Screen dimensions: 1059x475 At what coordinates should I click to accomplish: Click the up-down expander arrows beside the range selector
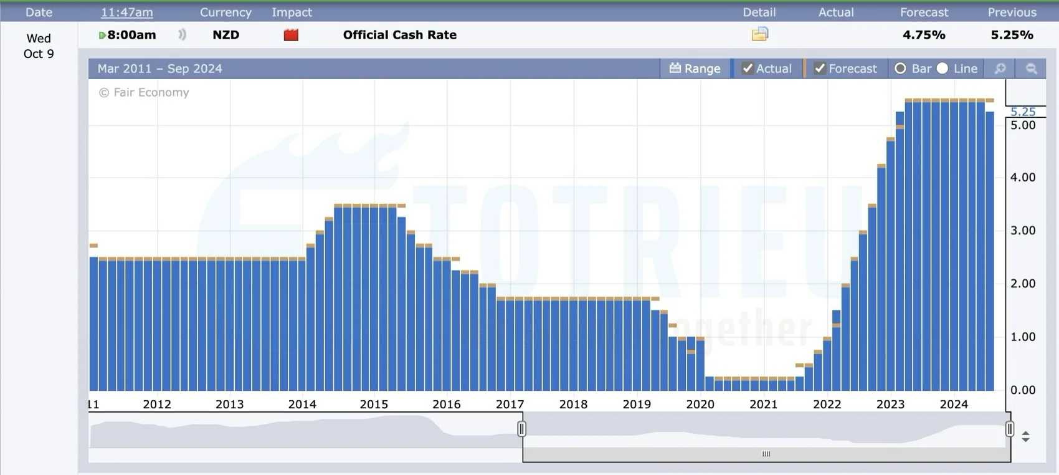coord(1025,436)
